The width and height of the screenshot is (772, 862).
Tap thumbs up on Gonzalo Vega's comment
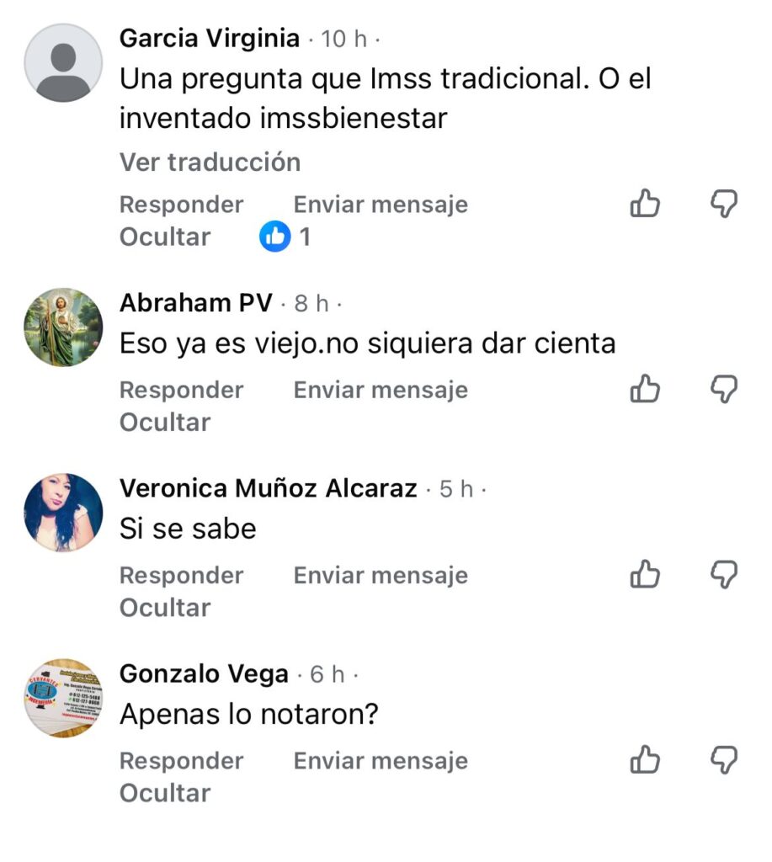pyautogui.click(x=645, y=760)
